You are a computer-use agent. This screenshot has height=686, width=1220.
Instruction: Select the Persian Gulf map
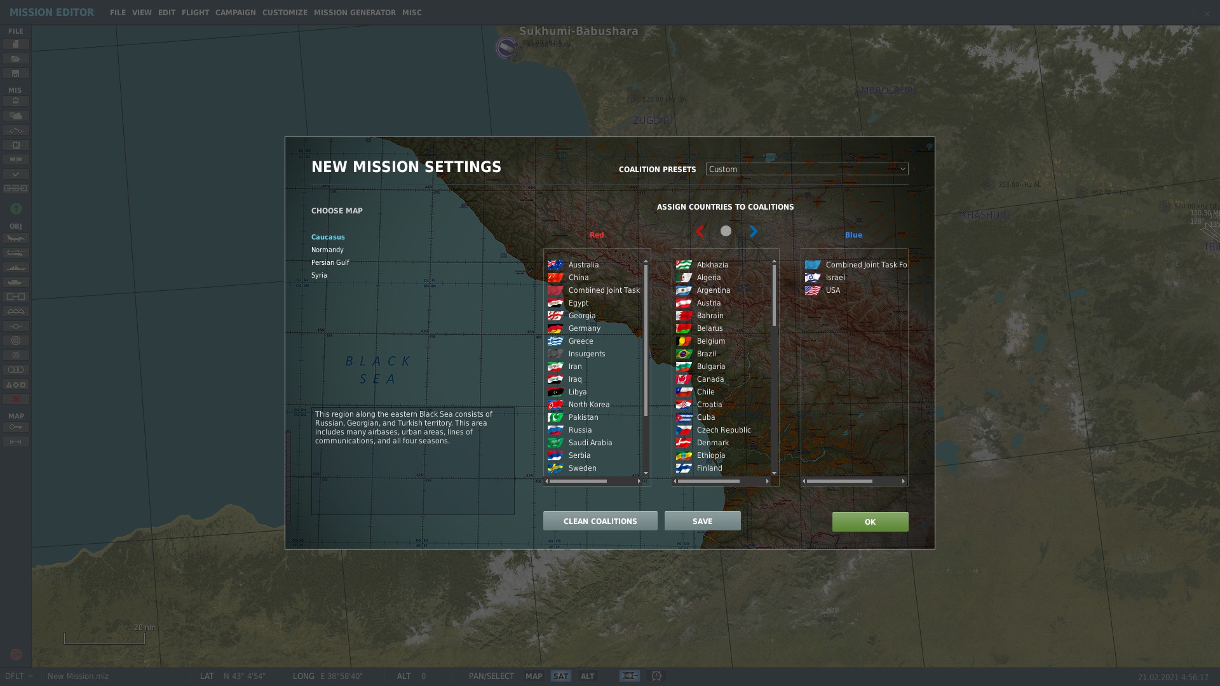[x=330, y=262]
